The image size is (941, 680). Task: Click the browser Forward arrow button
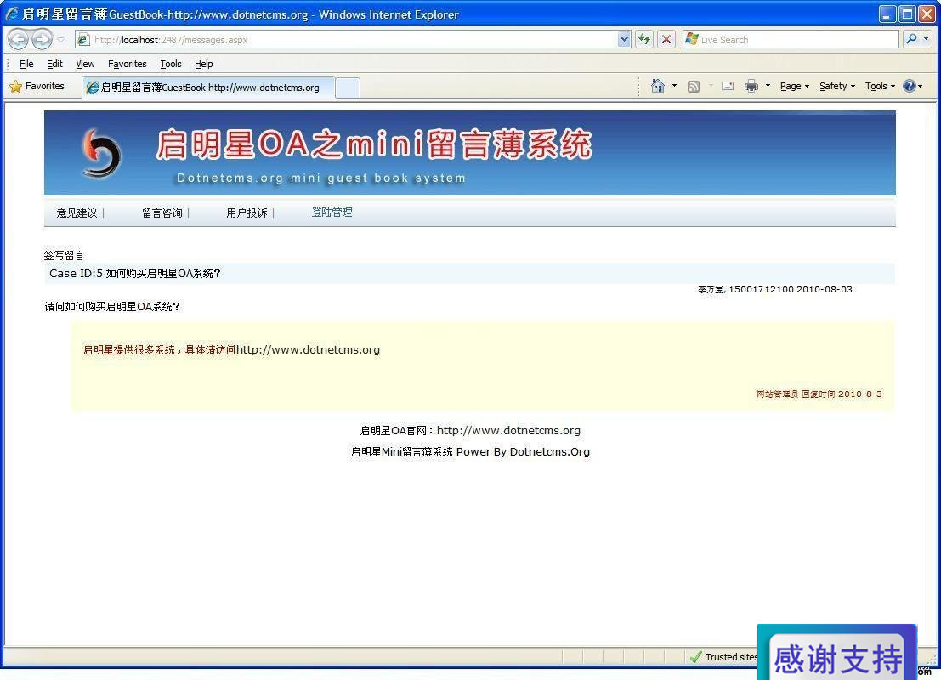pyautogui.click(x=42, y=40)
